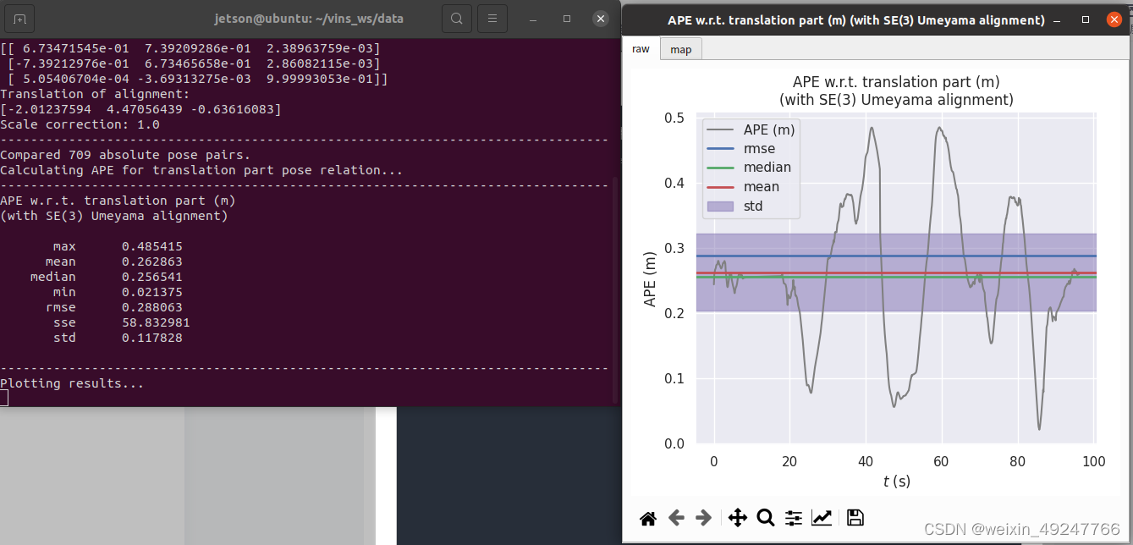Click the Home reset view icon in plot toolbar
Screen dimensions: 1133x545
tap(648, 518)
